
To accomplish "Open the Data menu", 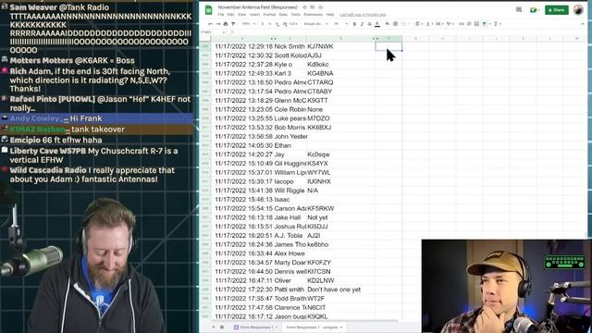I will pyautogui.click(x=283, y=15).
